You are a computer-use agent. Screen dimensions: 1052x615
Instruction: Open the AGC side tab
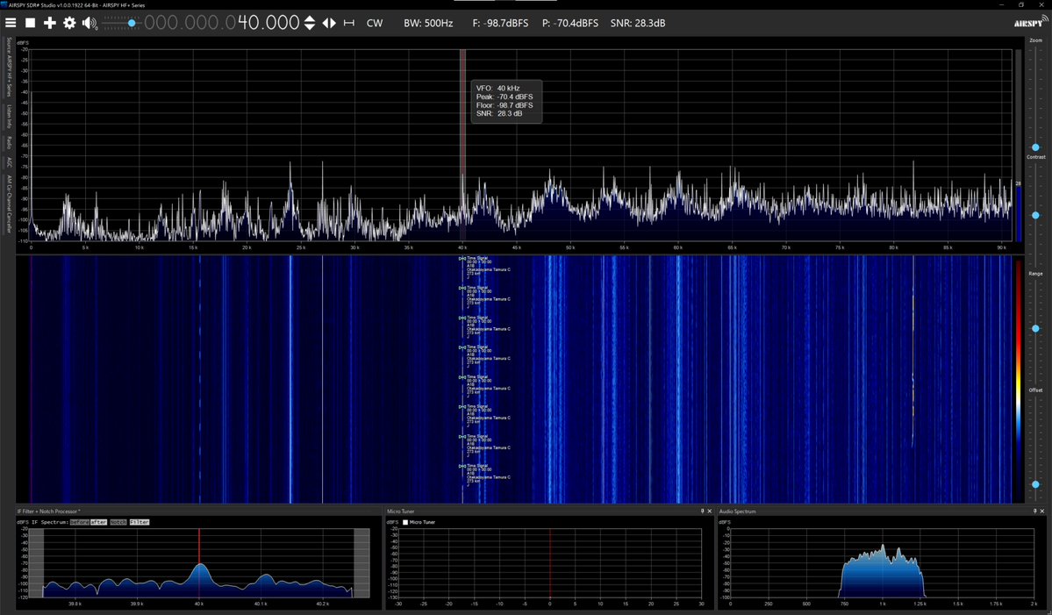point(9,162)
